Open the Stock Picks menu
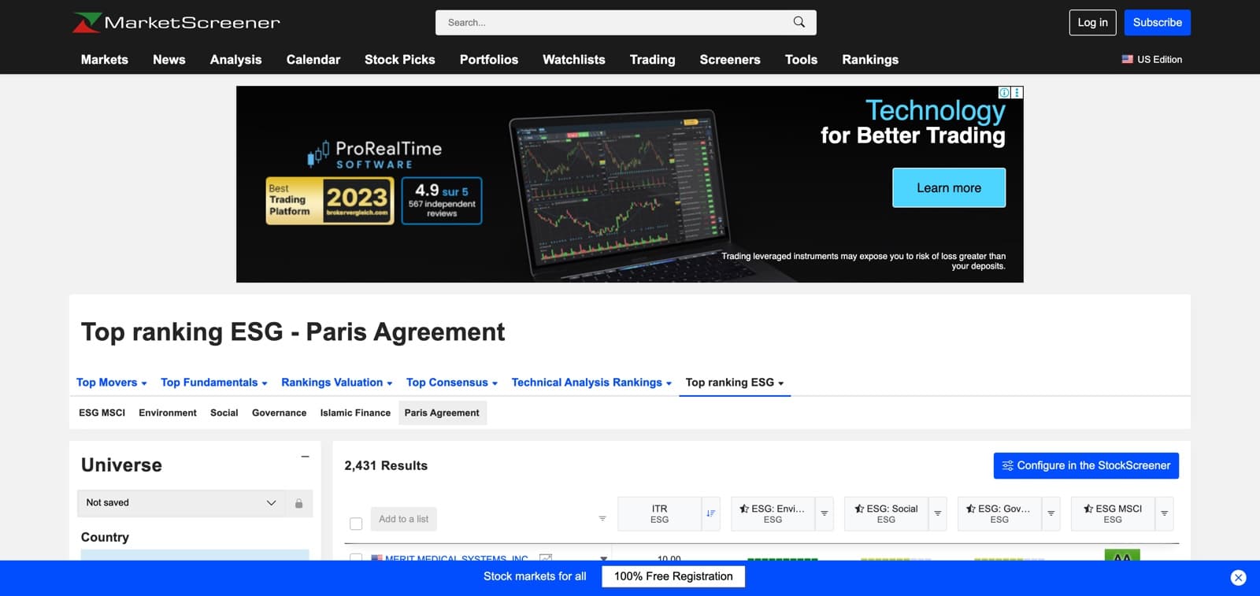Screen dimensions: 1260x596 (x=400, y=59)
